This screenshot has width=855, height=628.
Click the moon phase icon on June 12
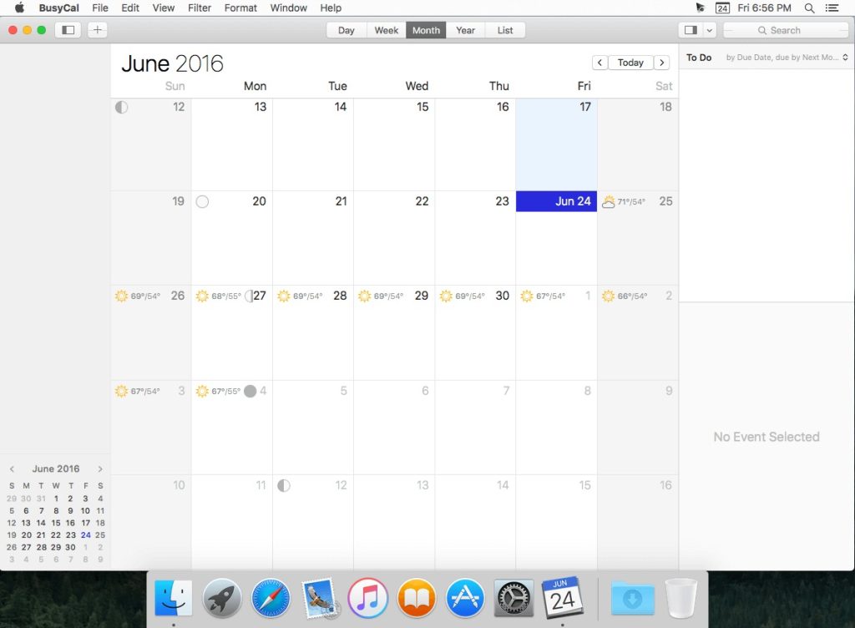(122, 107)
